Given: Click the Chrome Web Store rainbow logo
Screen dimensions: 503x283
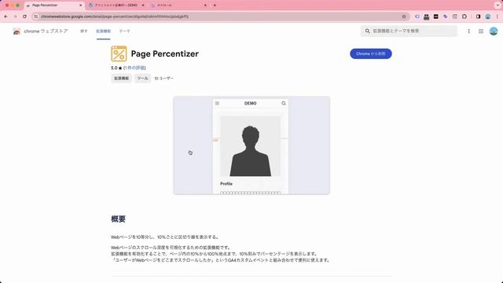Looking at the screenshot, I should pyautogui.click(x=17, y=31).
